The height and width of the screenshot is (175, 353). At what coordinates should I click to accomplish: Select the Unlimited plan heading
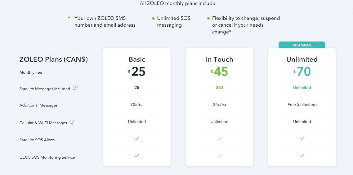[x=302, y=59]
